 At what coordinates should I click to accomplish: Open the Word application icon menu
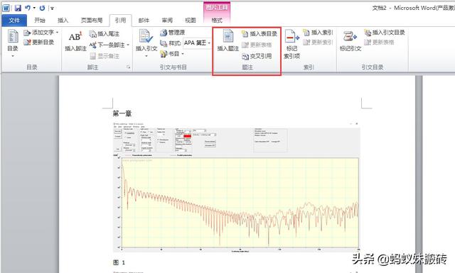pyautogui.click(x=6, y=8)
